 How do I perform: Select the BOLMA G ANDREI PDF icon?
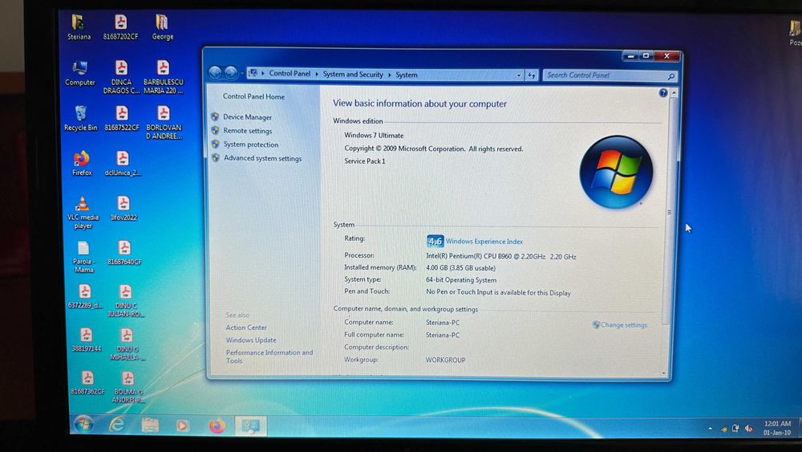[128, 387]
